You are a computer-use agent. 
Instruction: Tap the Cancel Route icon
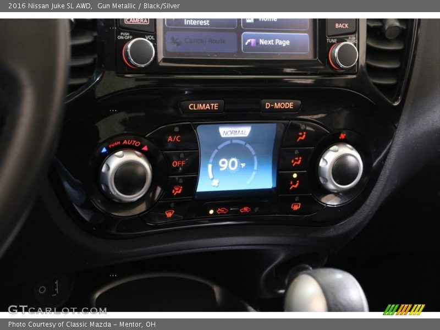tap(176, 42)
